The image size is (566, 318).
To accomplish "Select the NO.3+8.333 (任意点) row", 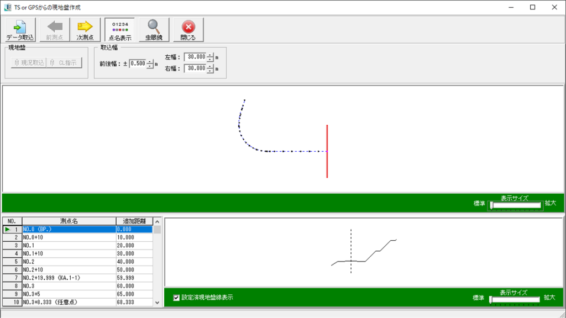I will point(69,302).
